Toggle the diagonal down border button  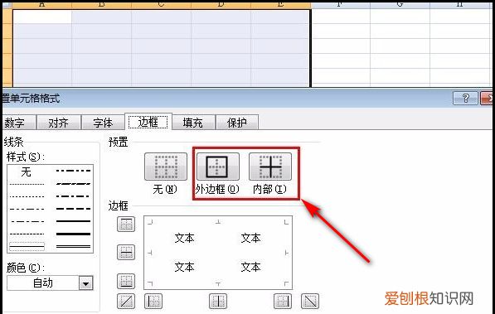point(310,301)
